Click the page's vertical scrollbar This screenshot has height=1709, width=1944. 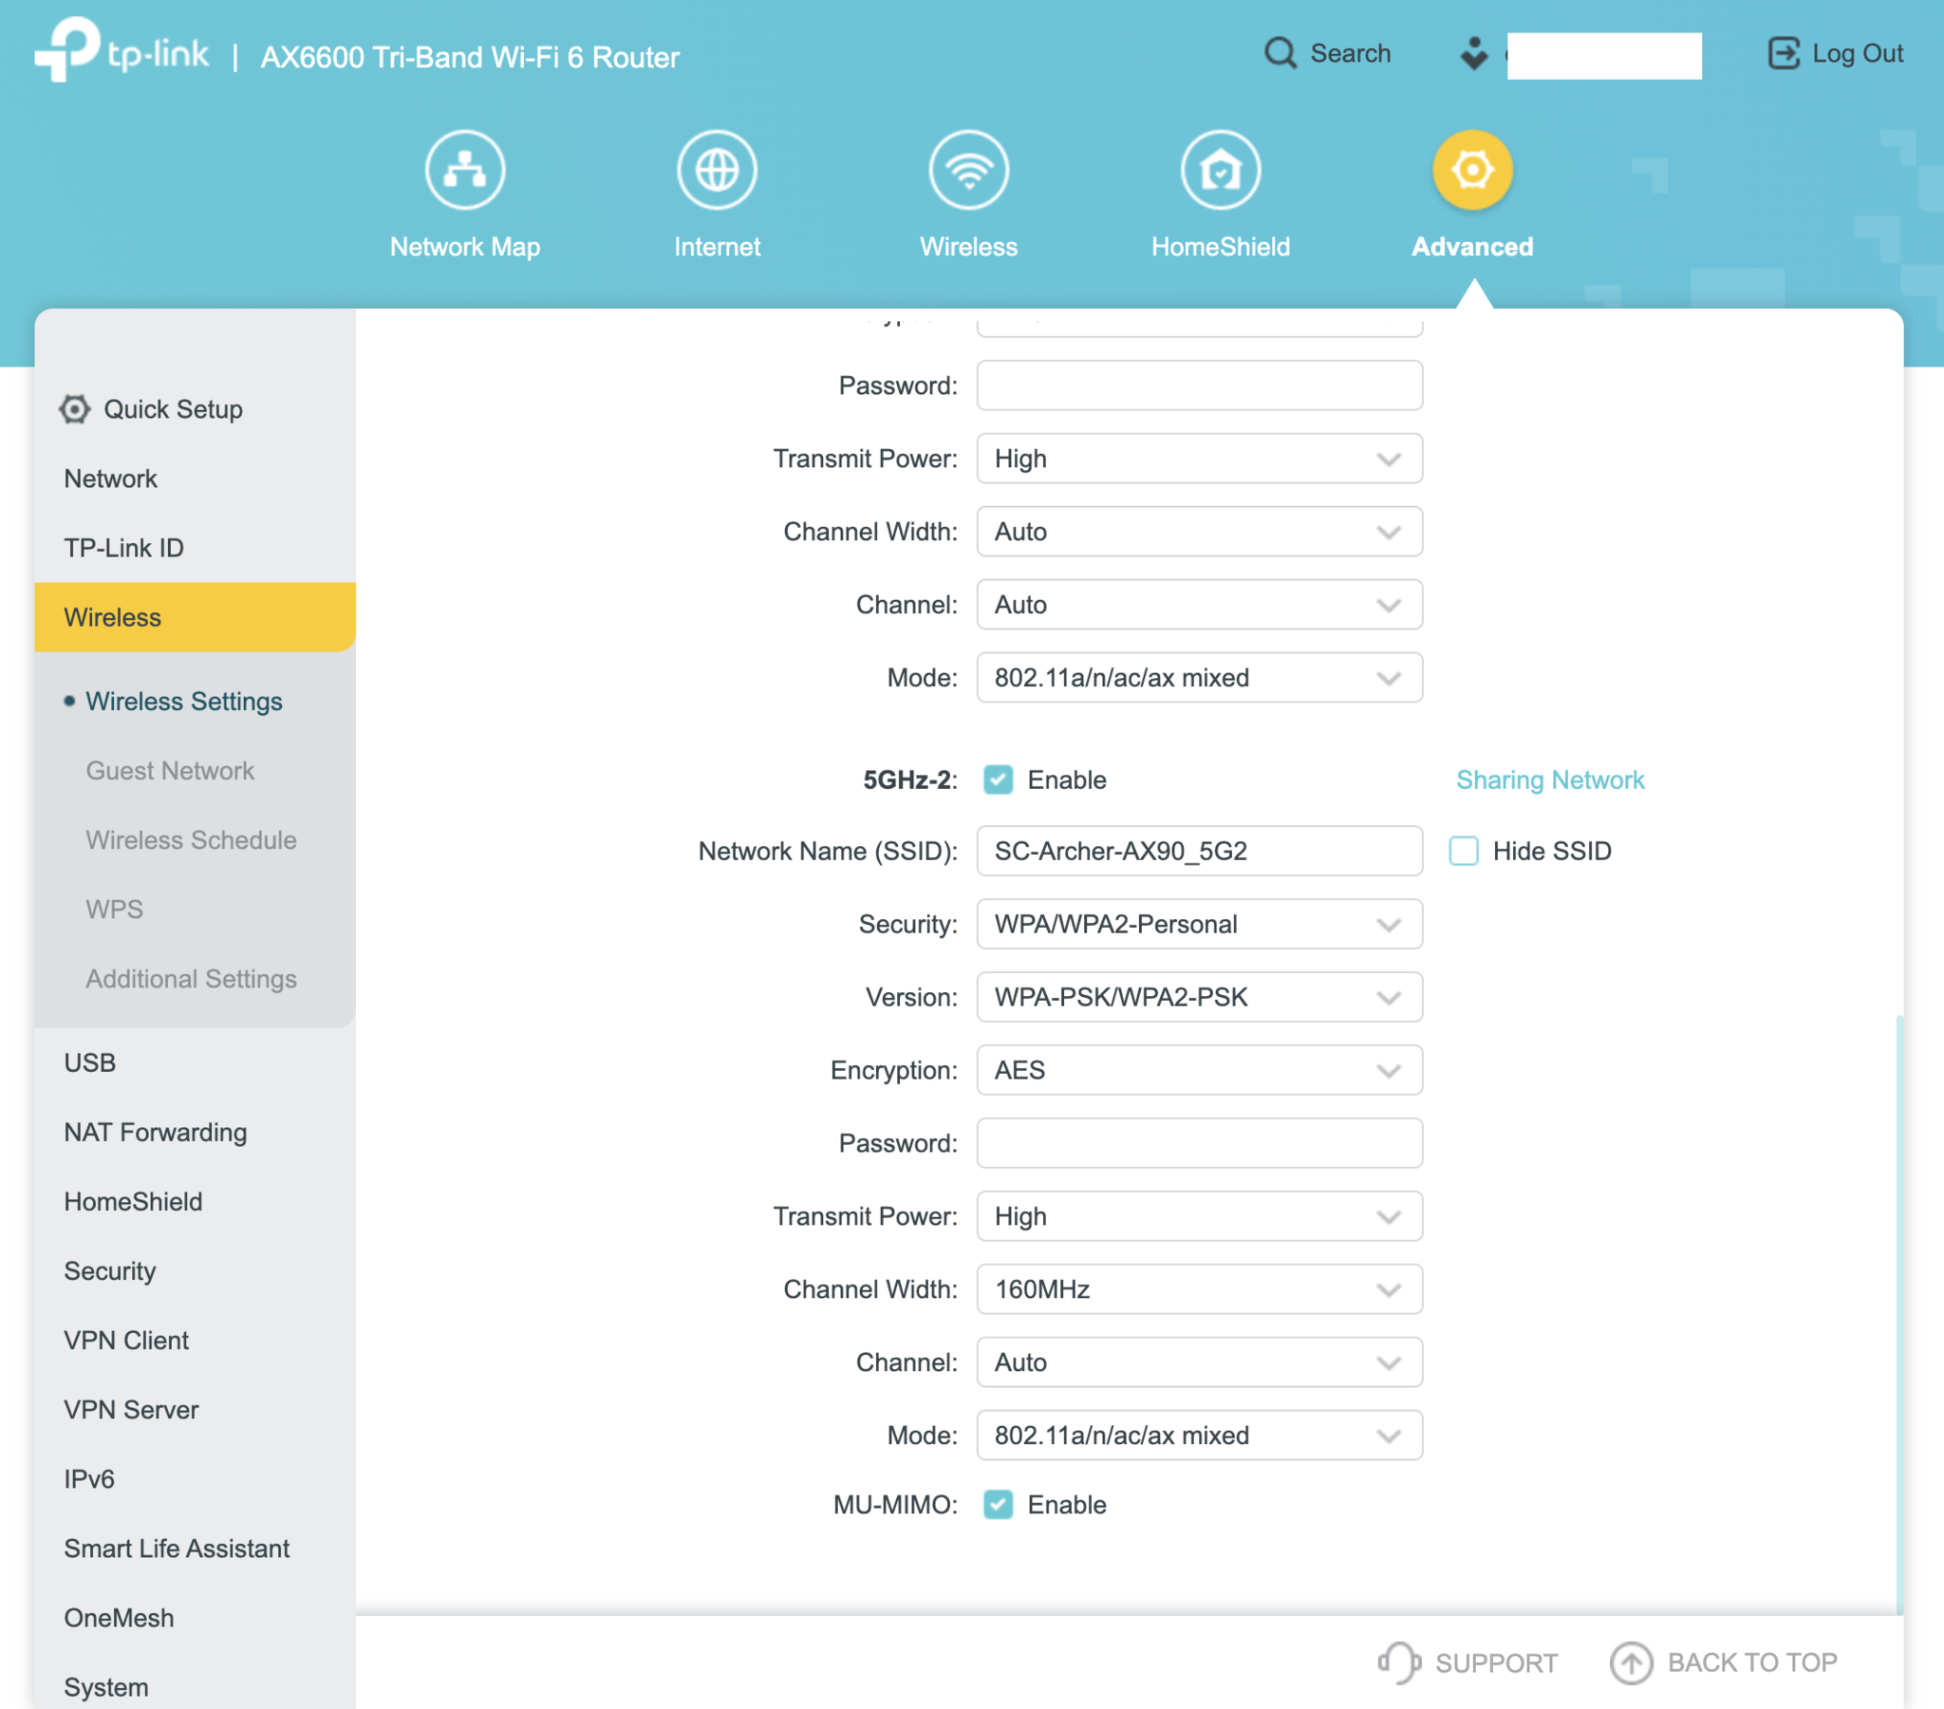point(1899,1313)
